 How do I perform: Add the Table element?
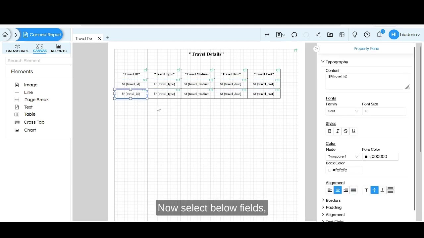point(25,114)
